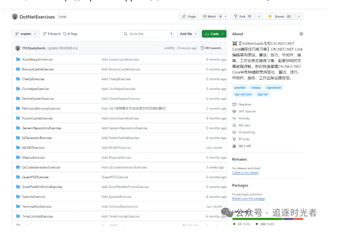Select the csharp topic tag

click(x=256, y=88)
